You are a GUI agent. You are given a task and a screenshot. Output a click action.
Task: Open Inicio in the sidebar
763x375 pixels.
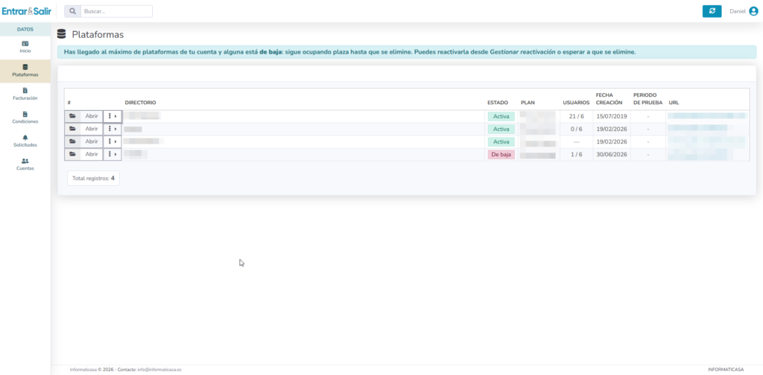click(25, 47)
